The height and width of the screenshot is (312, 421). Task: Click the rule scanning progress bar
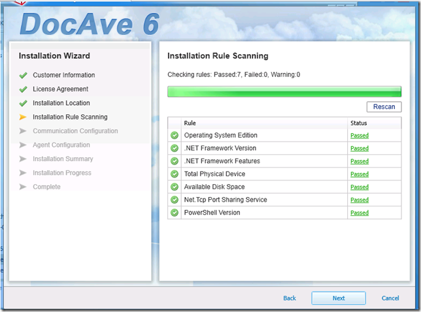point(284,91)
